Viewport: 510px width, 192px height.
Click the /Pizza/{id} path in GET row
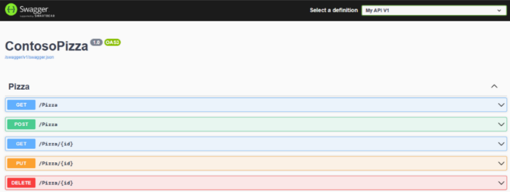coord(56,144)
